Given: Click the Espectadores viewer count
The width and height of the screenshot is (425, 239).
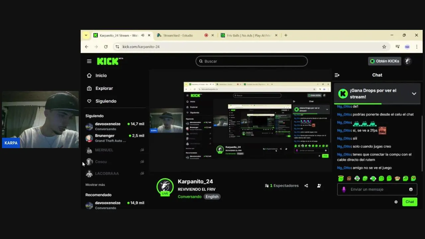Looking at the screenshot, I should coord(282,186).
